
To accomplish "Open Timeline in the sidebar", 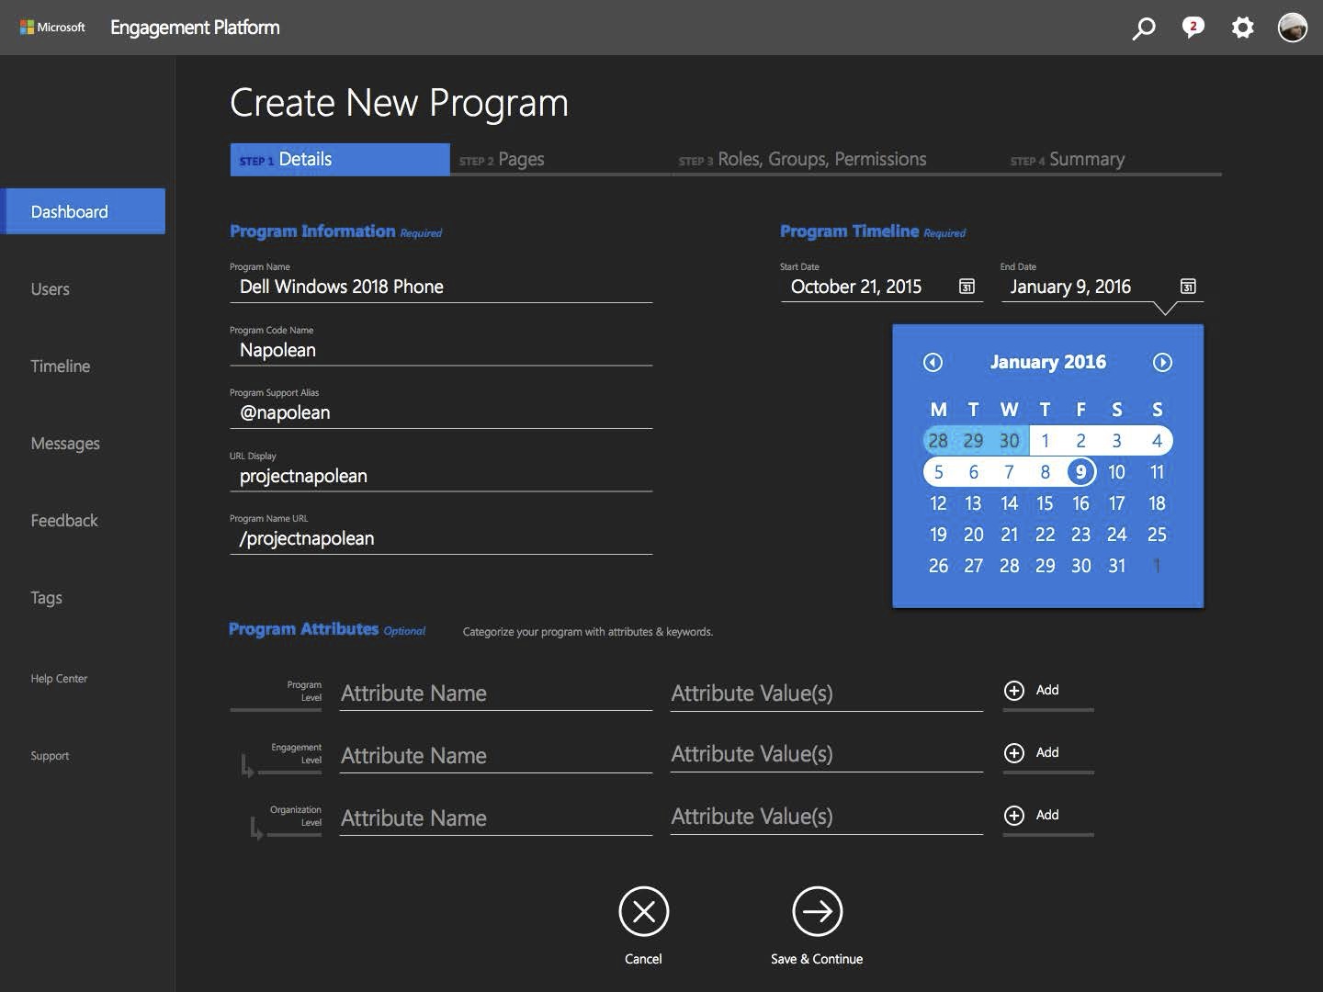I will coord(61,366).
